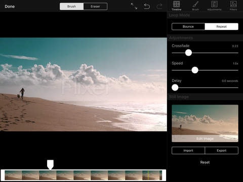
Task: Click the Crossfade slider handle
Action: click(188, 53)
